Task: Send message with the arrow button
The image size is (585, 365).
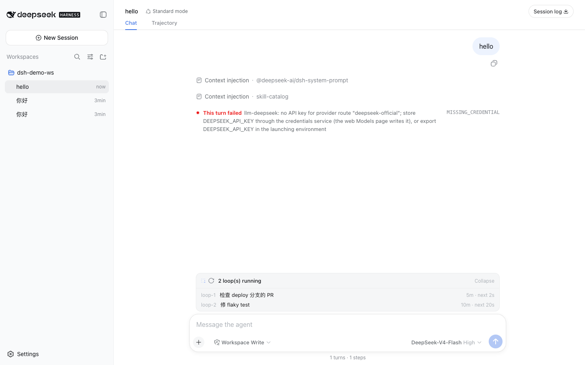Action: point(496,341)
